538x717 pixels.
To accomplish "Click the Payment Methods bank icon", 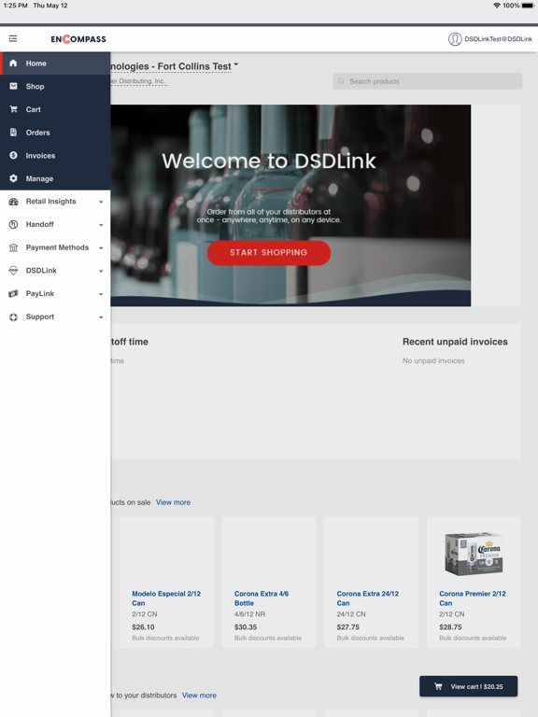I will [13, 247].
